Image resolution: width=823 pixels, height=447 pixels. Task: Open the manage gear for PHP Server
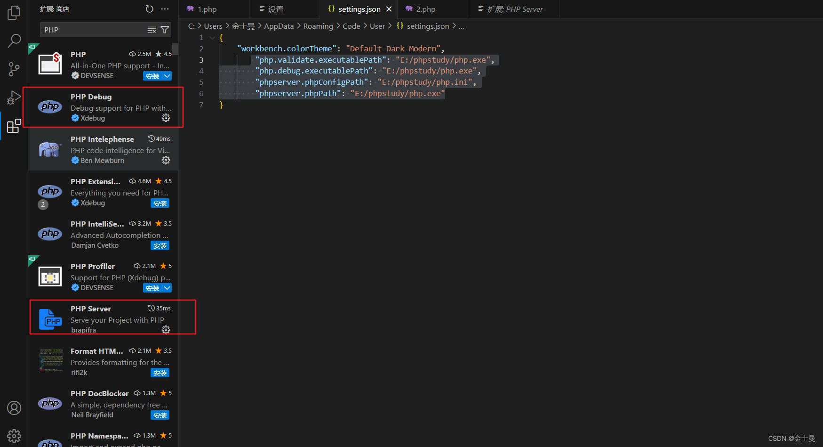[x=166, y=330]
